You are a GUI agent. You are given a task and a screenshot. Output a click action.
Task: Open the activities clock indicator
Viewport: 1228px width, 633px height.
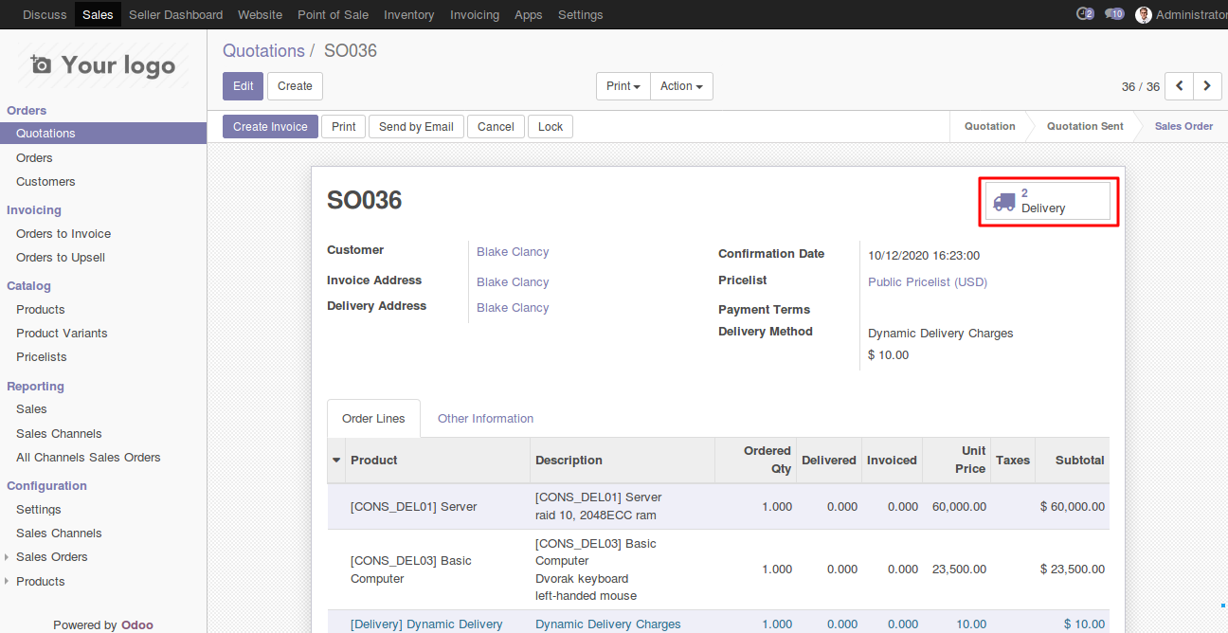click(x=1085, y=14)
